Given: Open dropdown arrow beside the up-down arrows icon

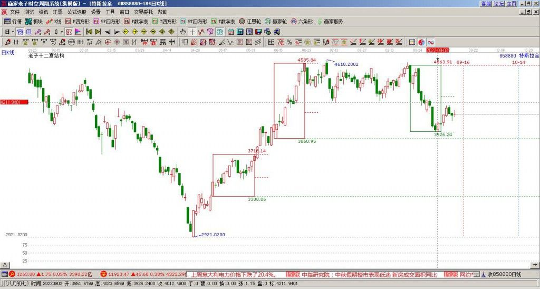Looking at the screenshot, I should coord(61,32).
